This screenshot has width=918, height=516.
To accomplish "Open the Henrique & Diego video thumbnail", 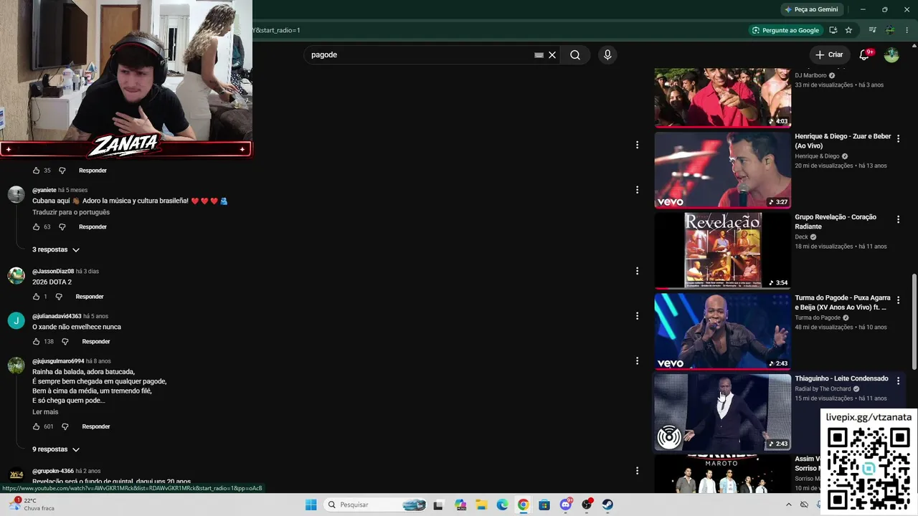I will pyautogui.click(x=723, y=171).
